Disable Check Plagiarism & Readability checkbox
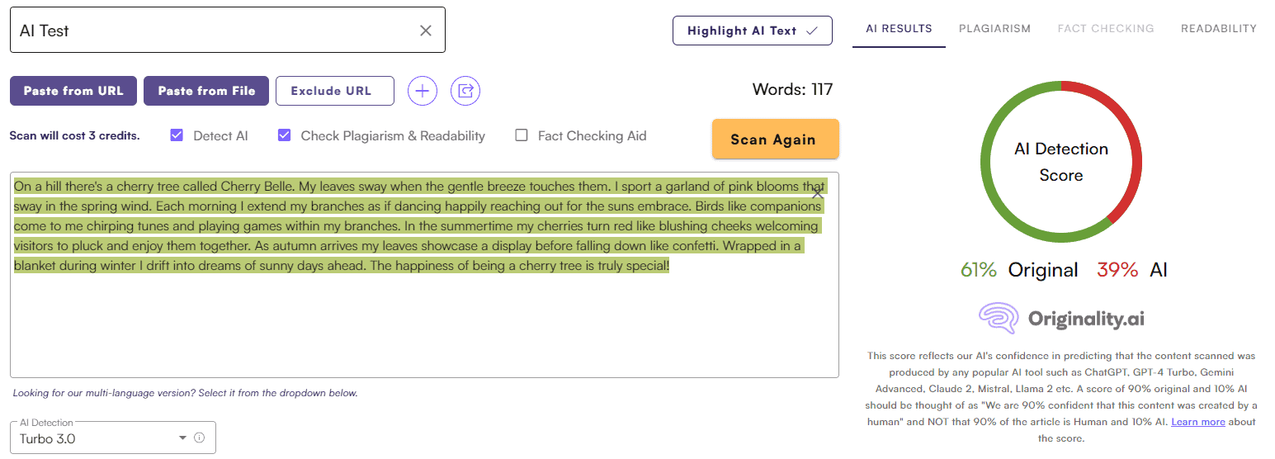This screenshot has height=459, width=1275. tap(285, 135)
